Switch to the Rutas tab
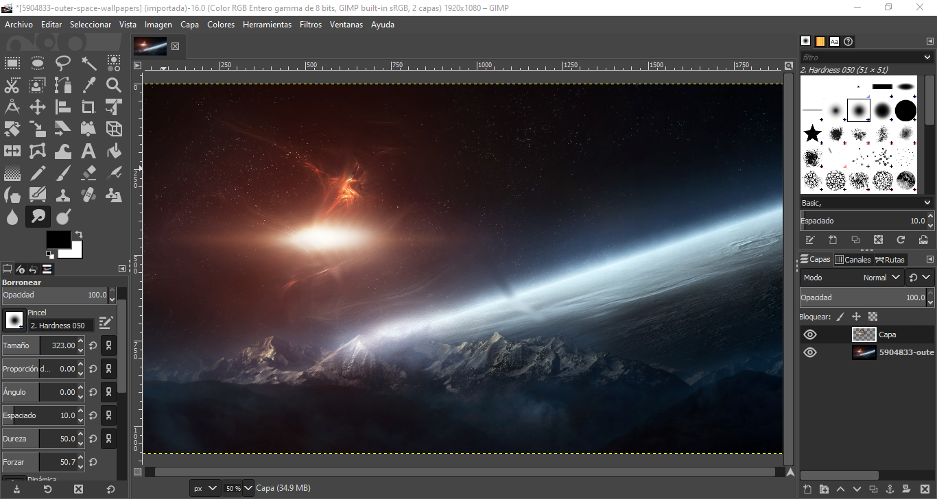The width and height of the screenshot is (937, 499). coord(890,260)
